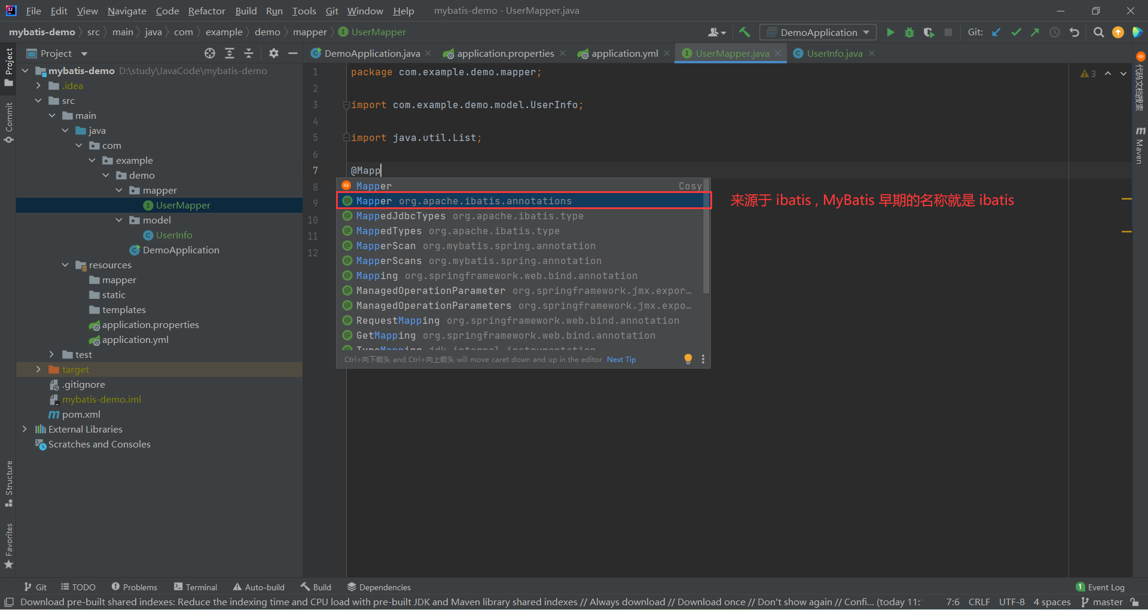
Task: Toggle Commit tool window on left stripe
Action: (x=8, y=122)
